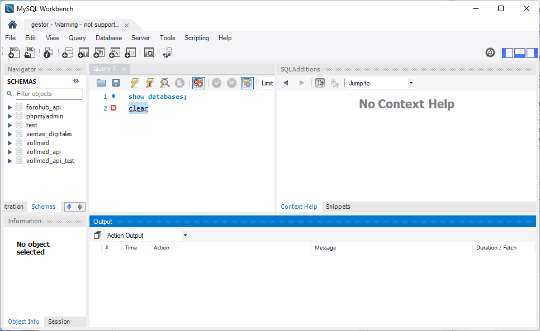The width and height of the screenshot is (540, 331).
Task: Create a new stored procedure
Action: point(115,52)
